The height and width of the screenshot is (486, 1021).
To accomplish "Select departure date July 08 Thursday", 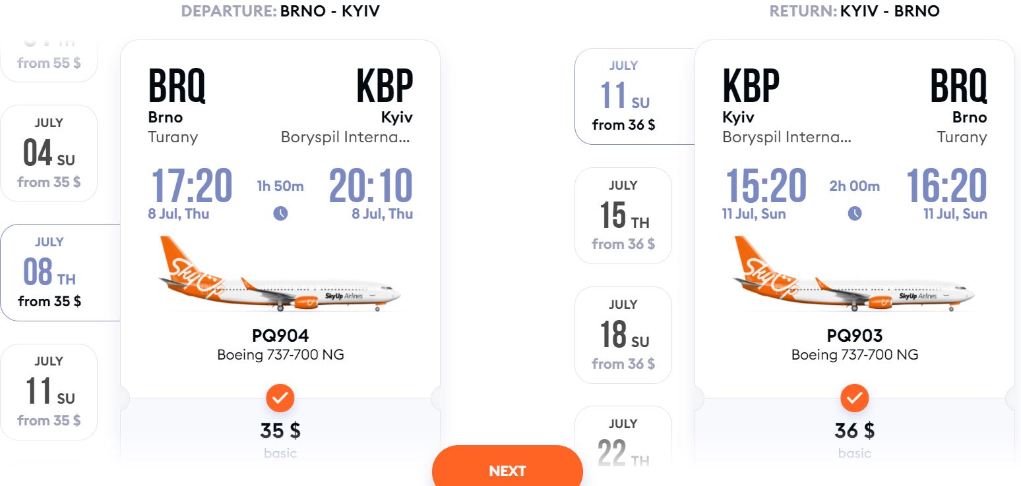I will [x=50, y=273].
